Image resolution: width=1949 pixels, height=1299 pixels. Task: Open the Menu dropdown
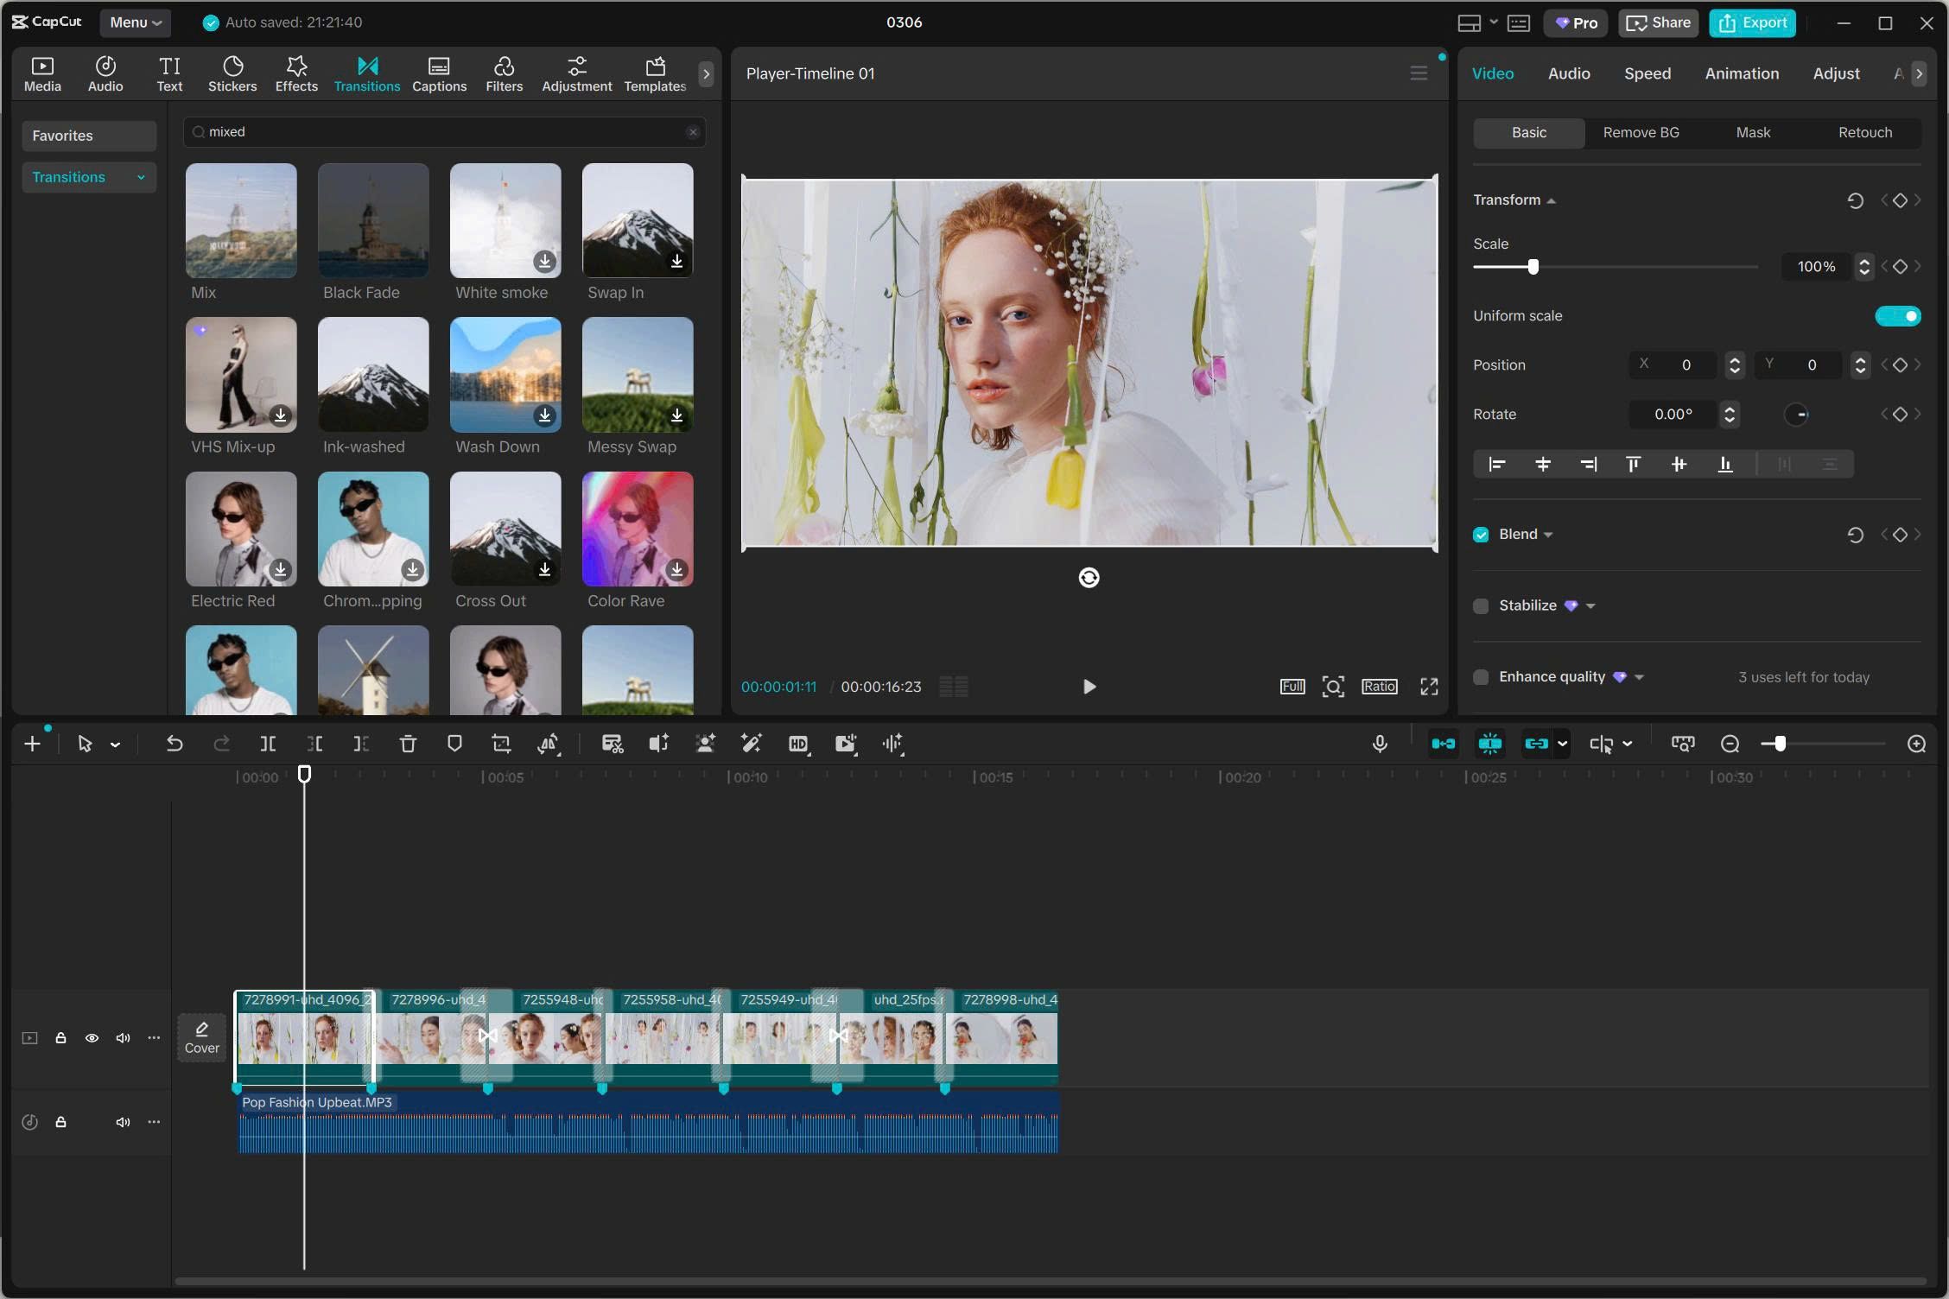(136, 22)
